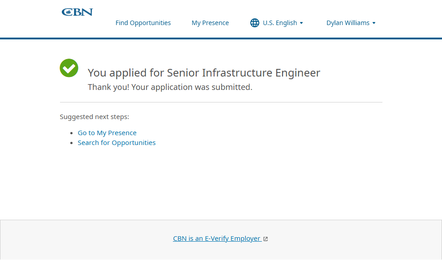
Task: Click the bullet before Go to My Presence
Action: point(72,133)
